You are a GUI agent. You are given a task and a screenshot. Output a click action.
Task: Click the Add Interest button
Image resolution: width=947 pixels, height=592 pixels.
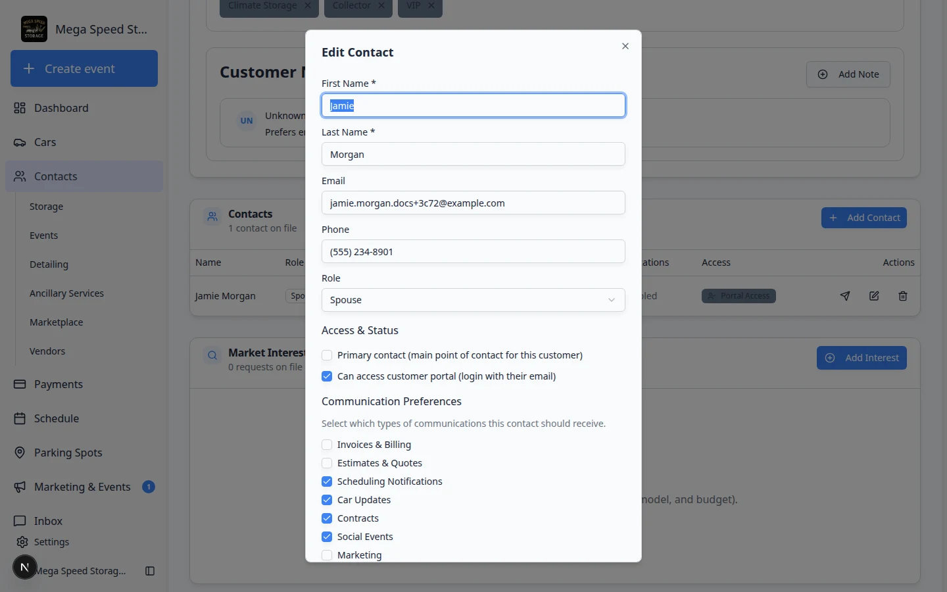pos(862,358)
